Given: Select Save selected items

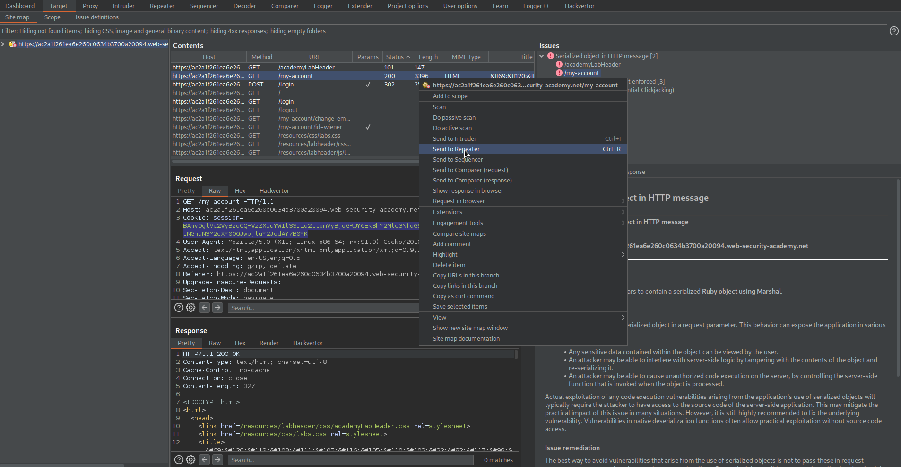Looking at the screenshot, I should tap(523, 307).
